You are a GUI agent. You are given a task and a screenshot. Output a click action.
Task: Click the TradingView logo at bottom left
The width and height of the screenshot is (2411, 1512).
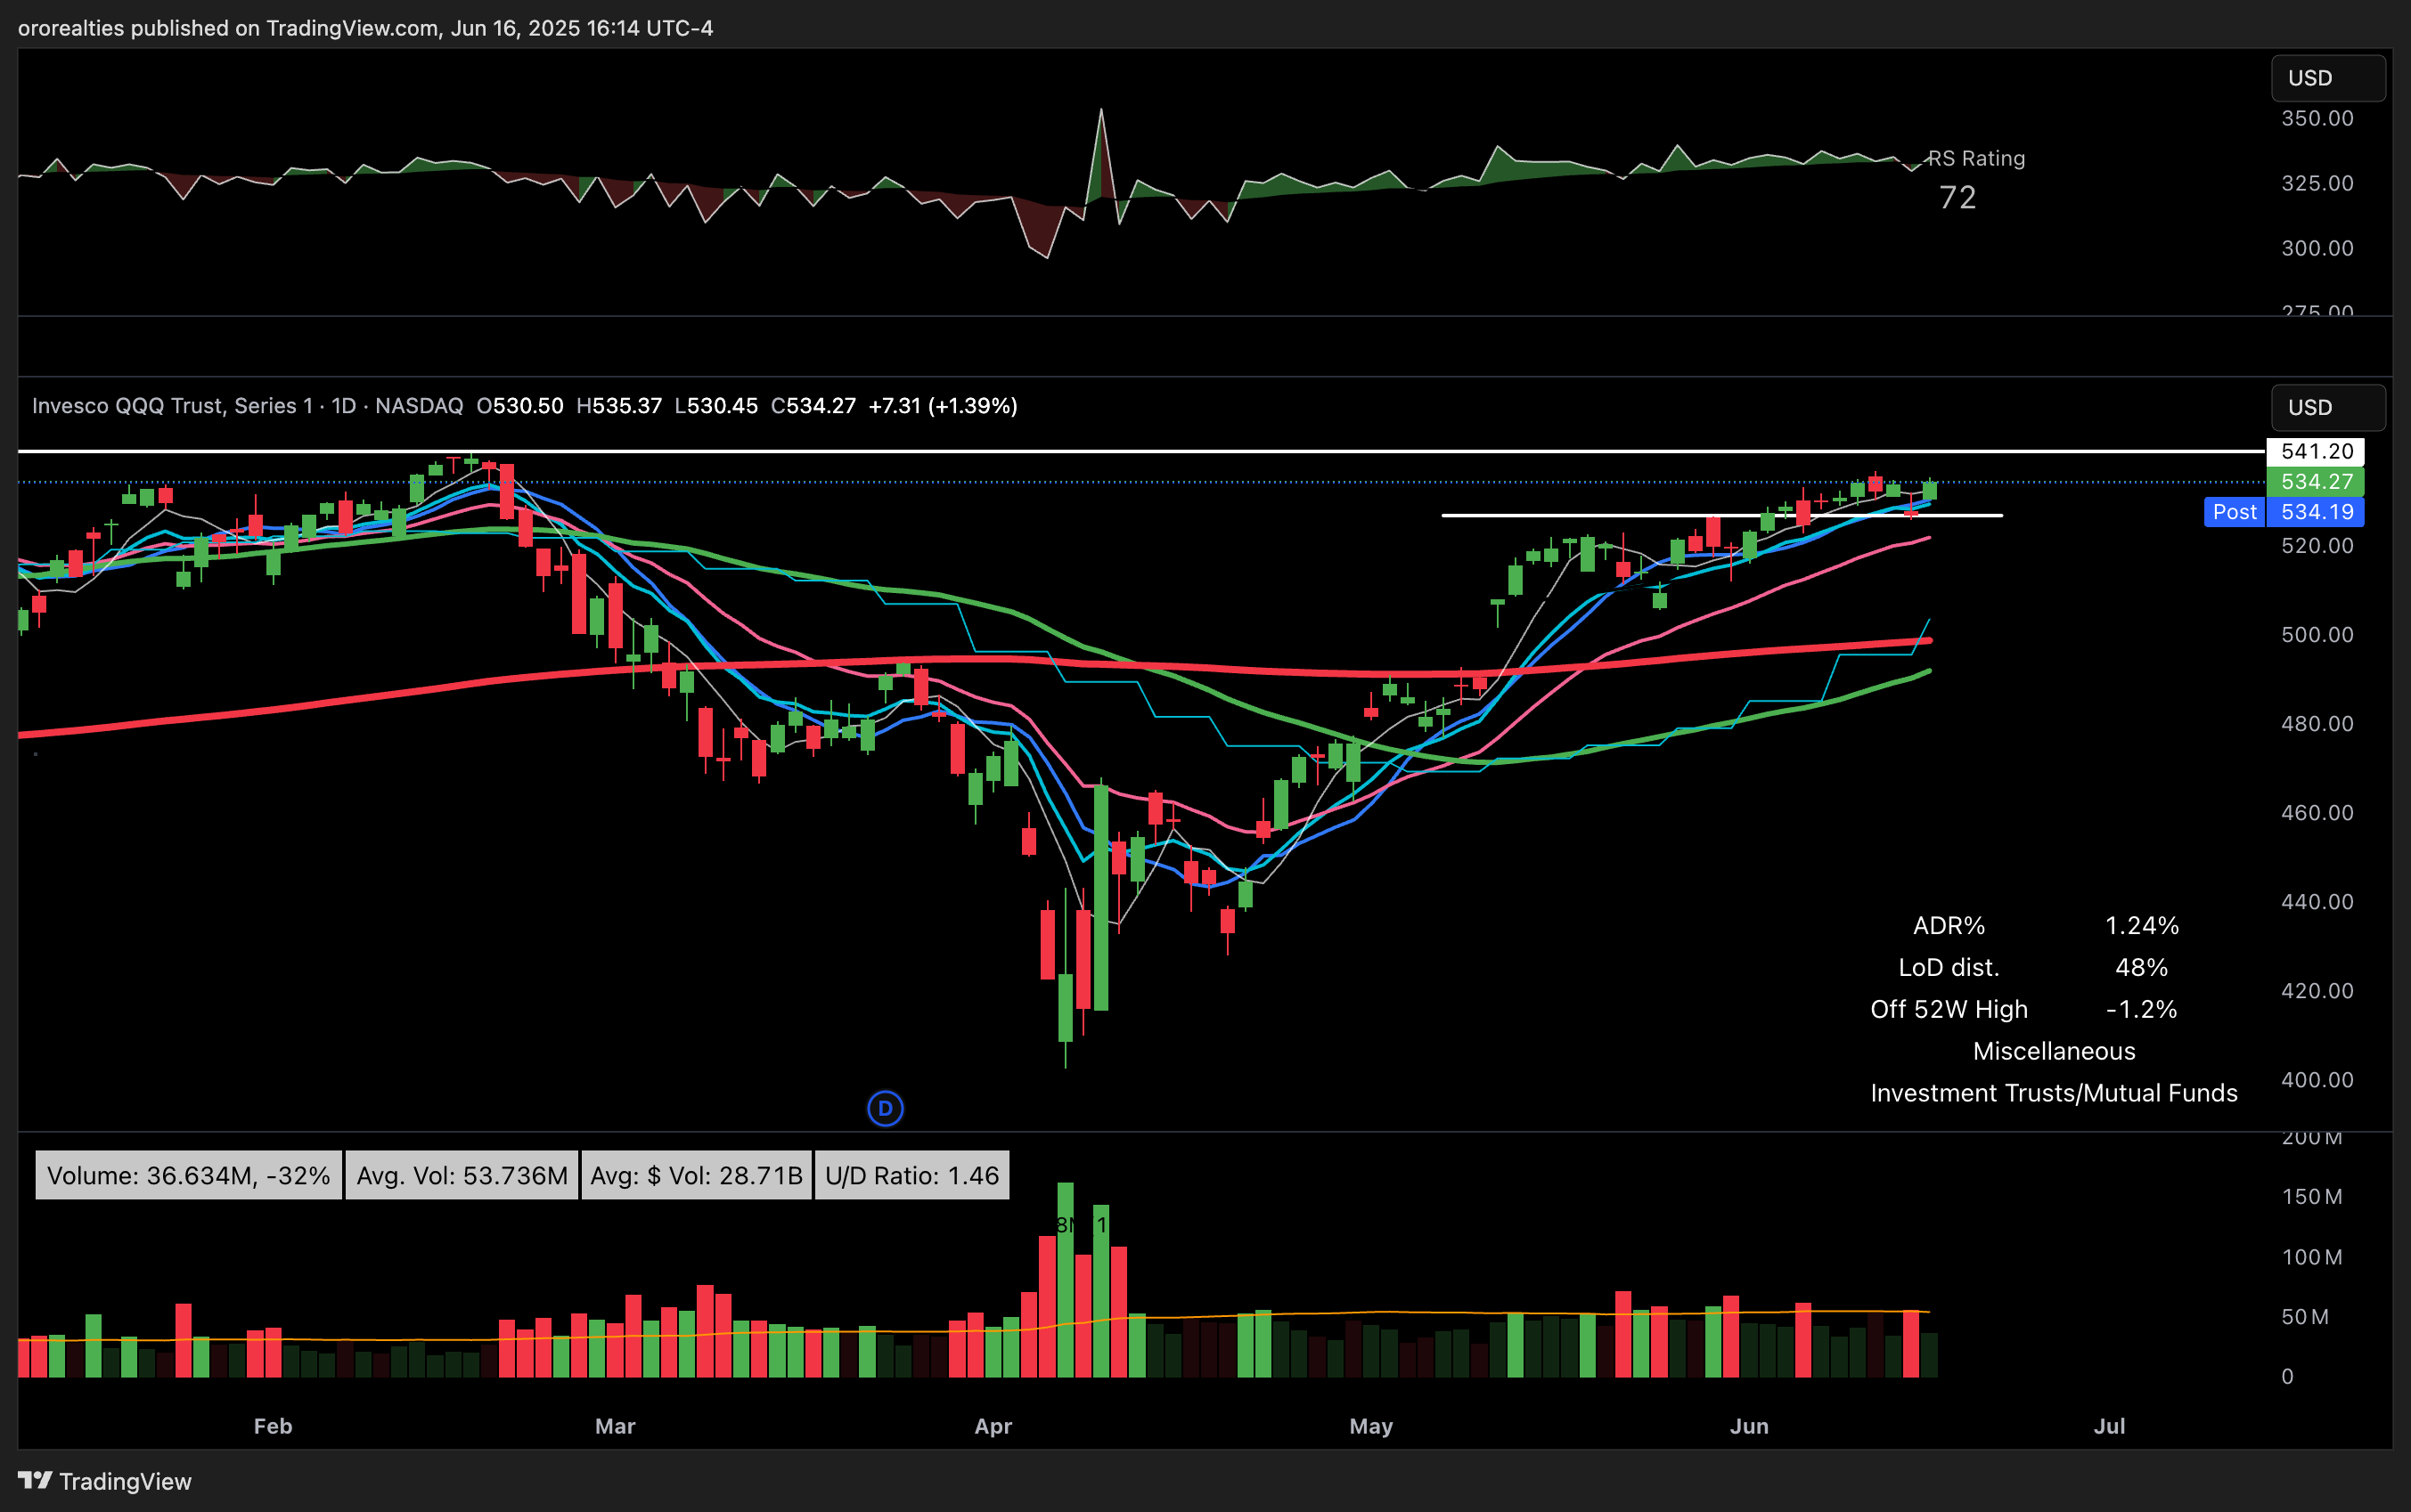click(104, 1481)
